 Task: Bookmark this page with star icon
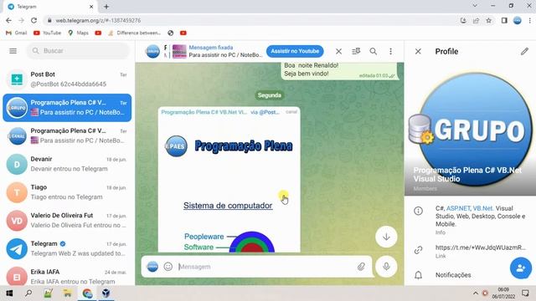tap(489, 20)
